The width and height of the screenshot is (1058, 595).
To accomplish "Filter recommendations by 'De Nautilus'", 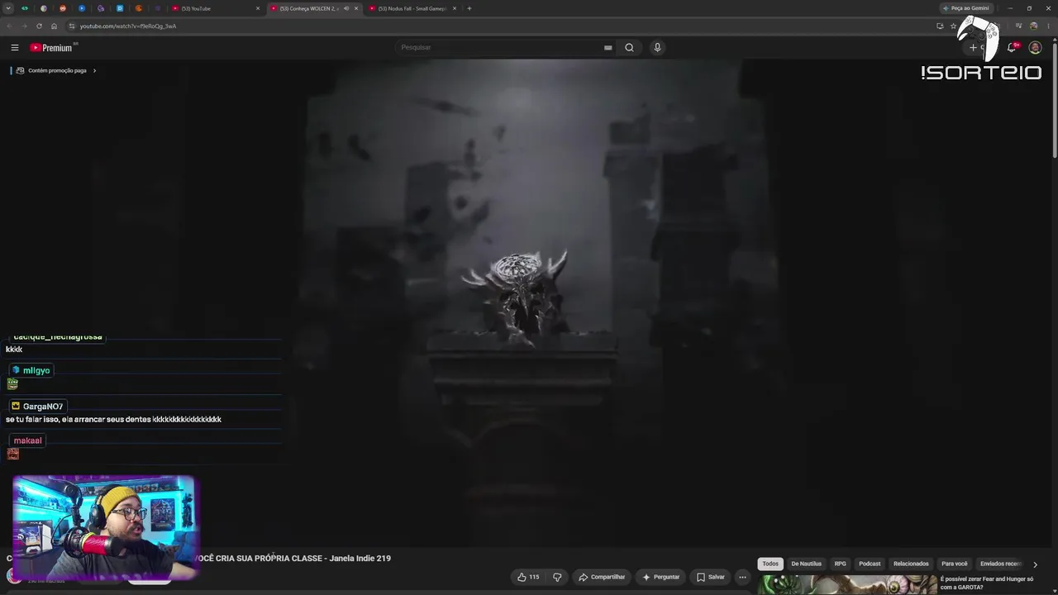I will [x=806, y=564].
